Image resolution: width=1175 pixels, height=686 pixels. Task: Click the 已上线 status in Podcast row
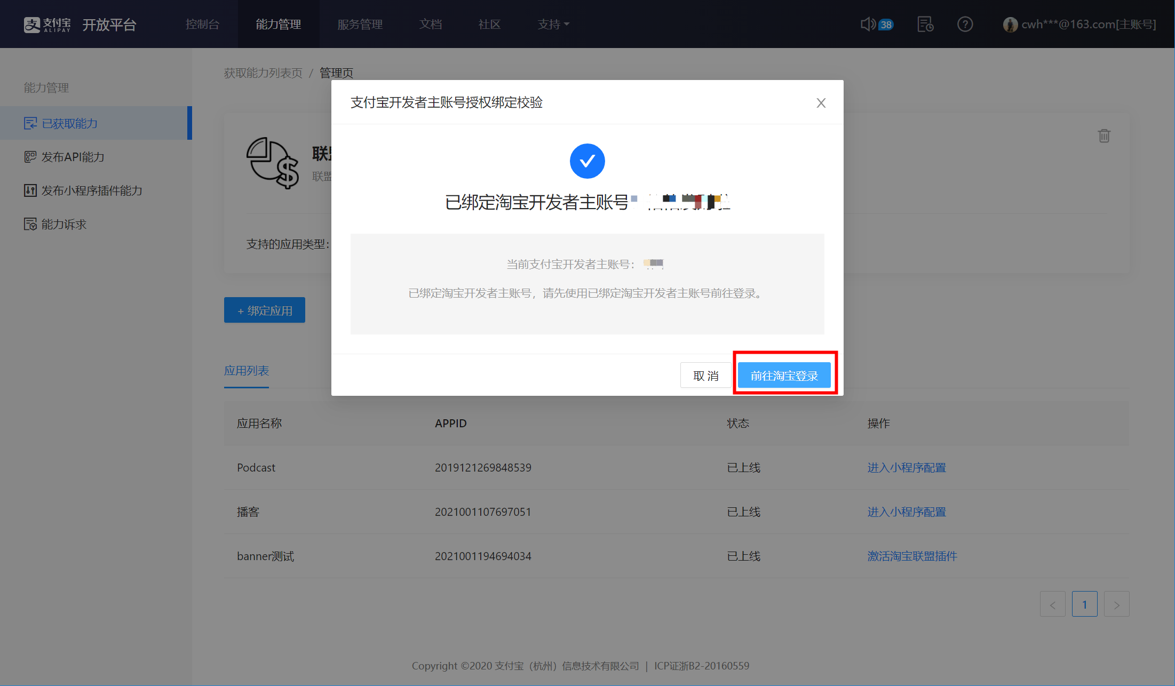(744, 468)
